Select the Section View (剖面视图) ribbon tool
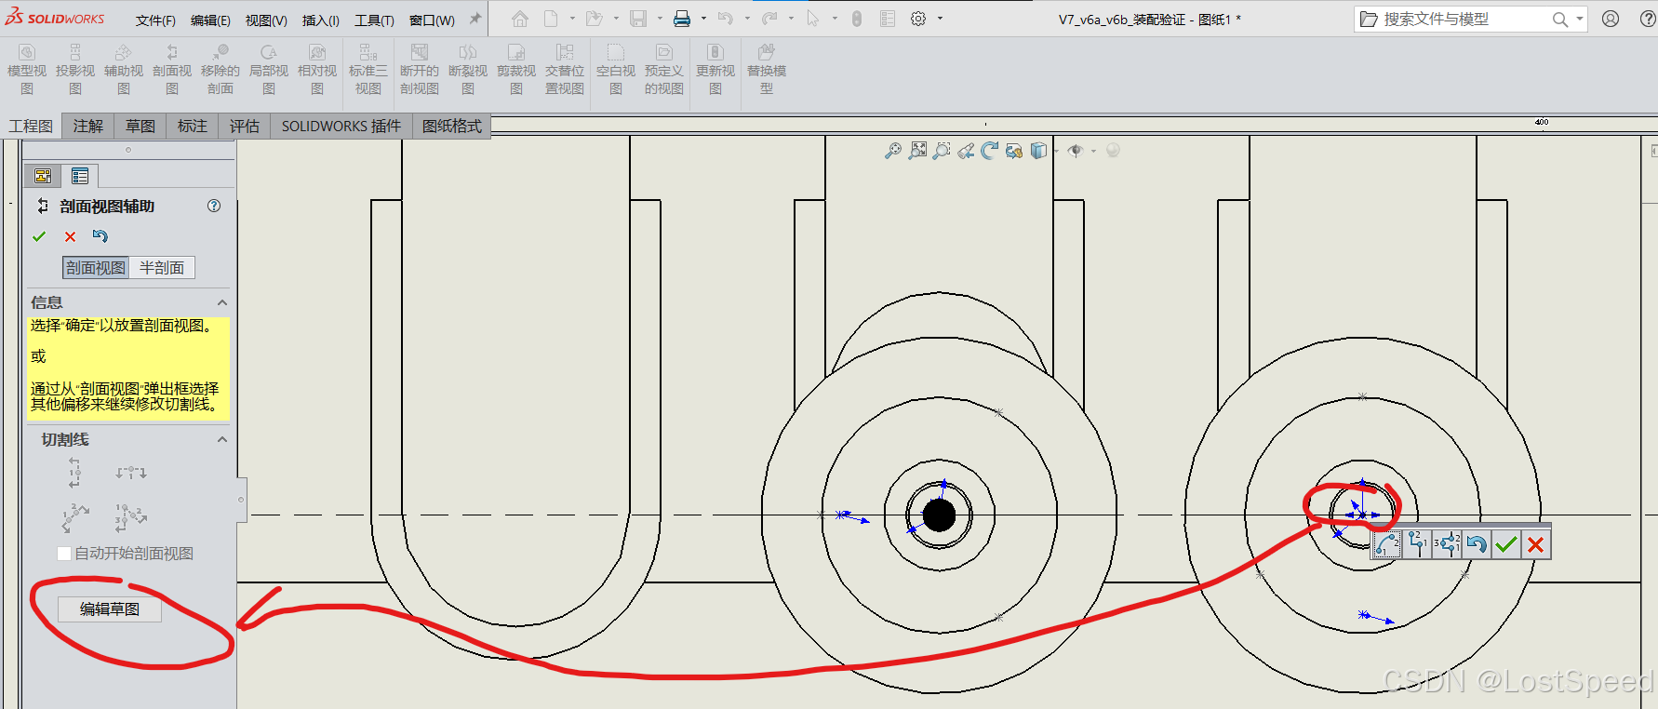 tap(172, 69)
